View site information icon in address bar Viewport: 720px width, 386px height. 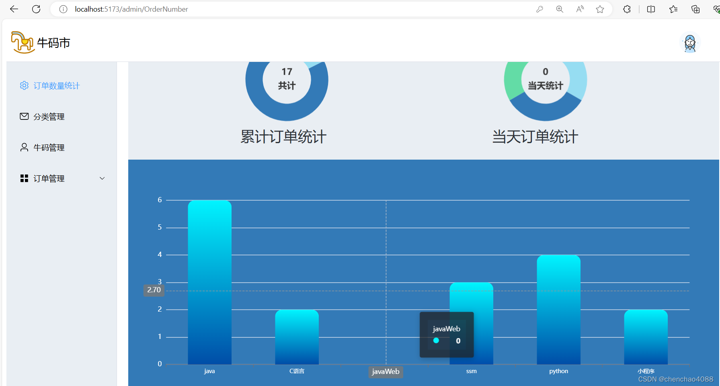[x=63, y=9]
